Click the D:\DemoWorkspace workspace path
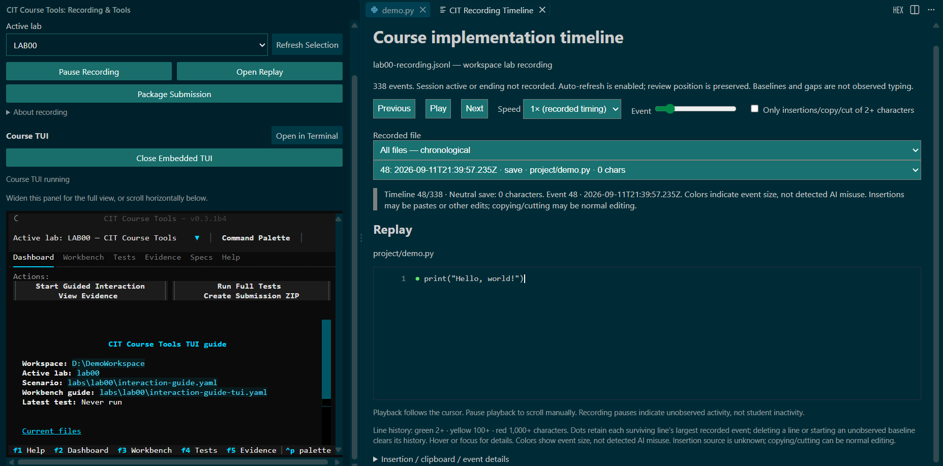The image size is (943, 466). point(108,363)
